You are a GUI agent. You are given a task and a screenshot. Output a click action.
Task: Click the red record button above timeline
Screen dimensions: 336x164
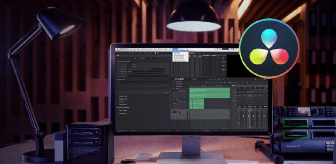point(206,82)
